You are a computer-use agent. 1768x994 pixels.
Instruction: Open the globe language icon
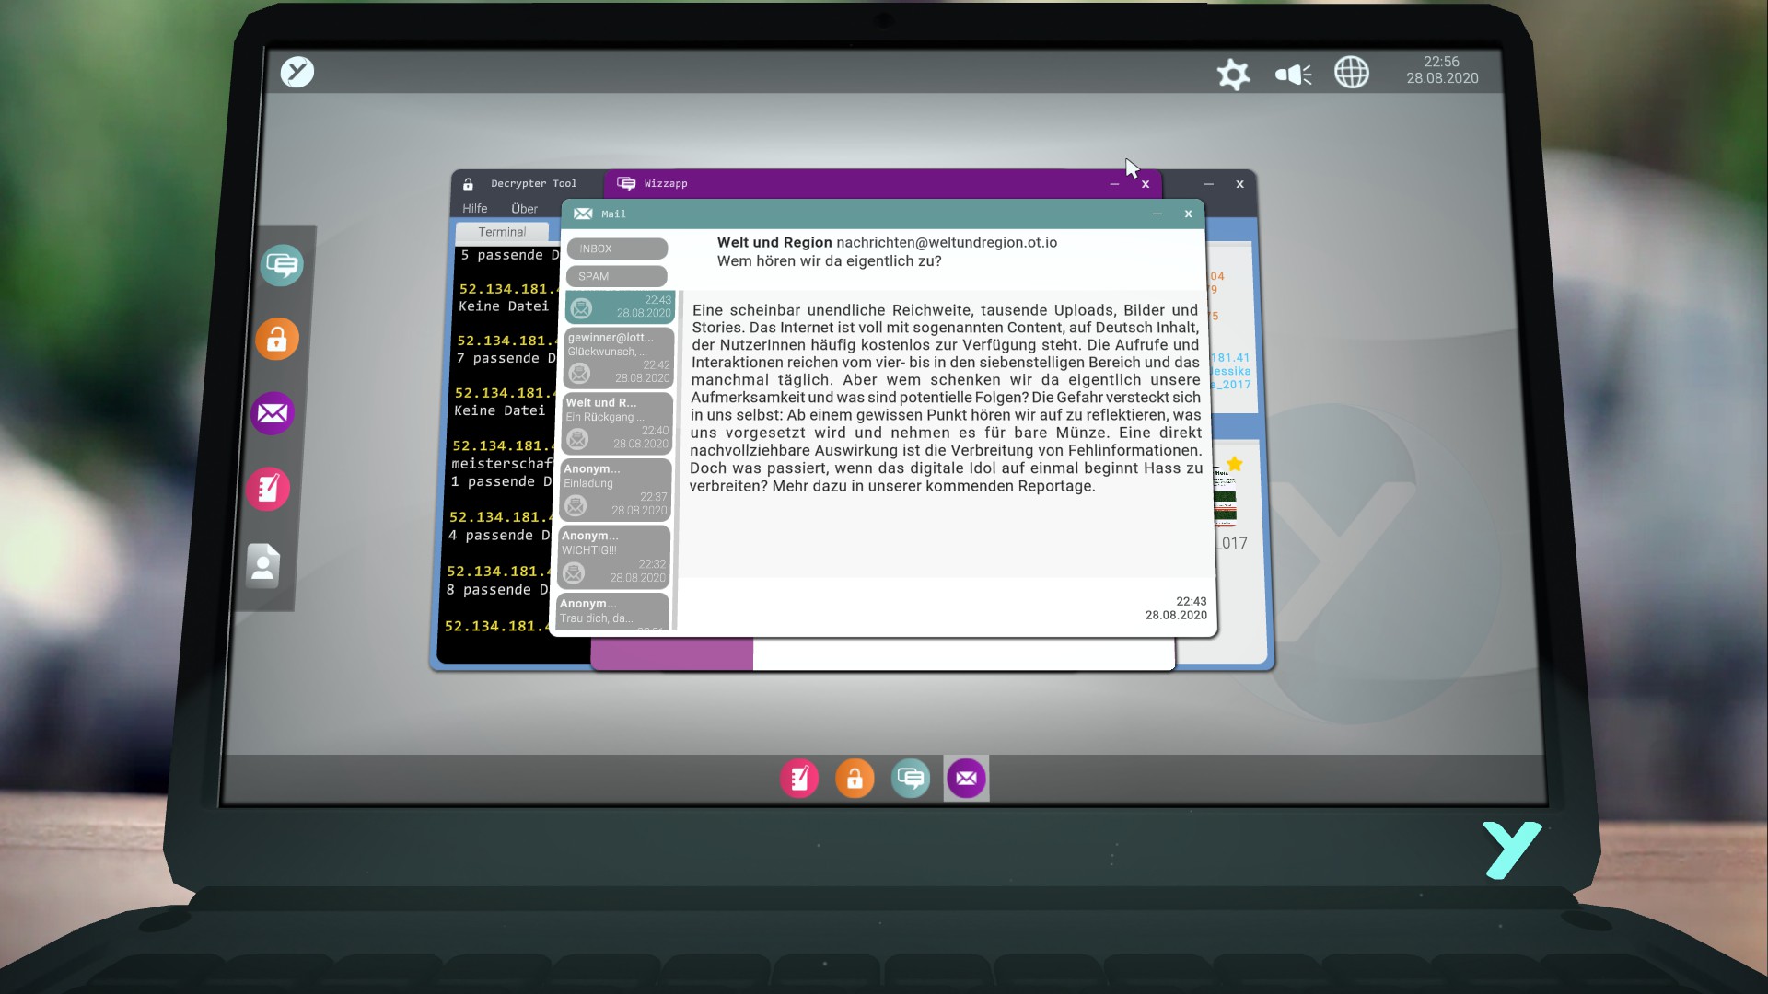tap(1351, 73)
